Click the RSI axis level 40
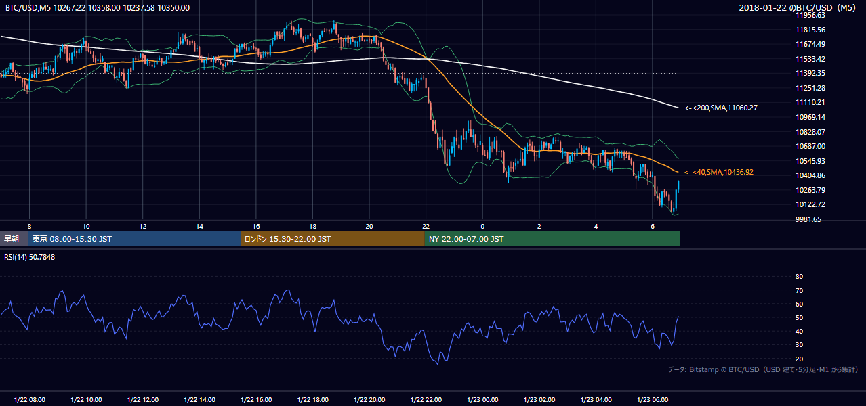866x406 pixels. click(x=800, y=331)
